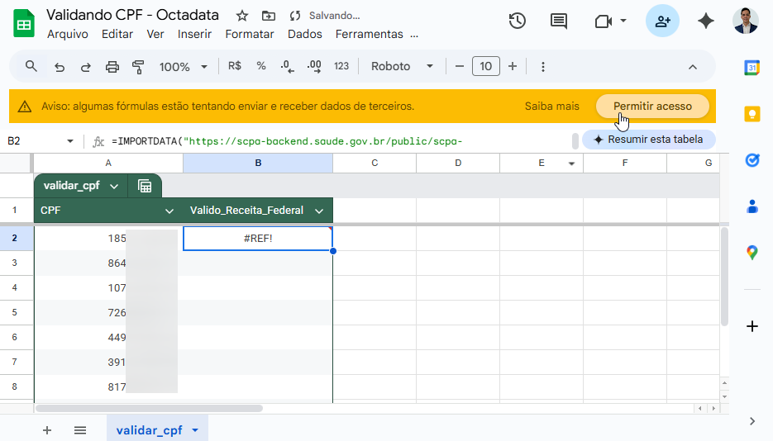Format as percent
Image resolution: width=773 pixels, height=441 pixels.
point(261,66)
